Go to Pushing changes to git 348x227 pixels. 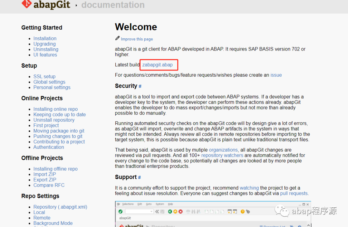58,136
